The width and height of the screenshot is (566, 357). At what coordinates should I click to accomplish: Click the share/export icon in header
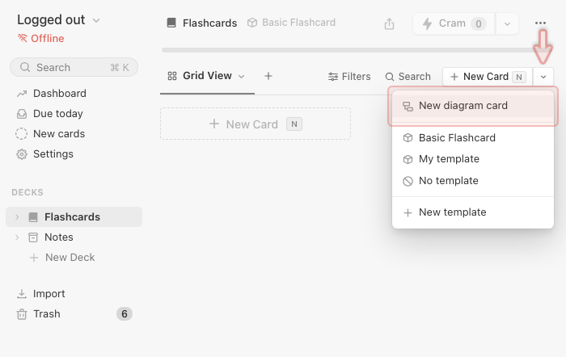coord(390,23)
